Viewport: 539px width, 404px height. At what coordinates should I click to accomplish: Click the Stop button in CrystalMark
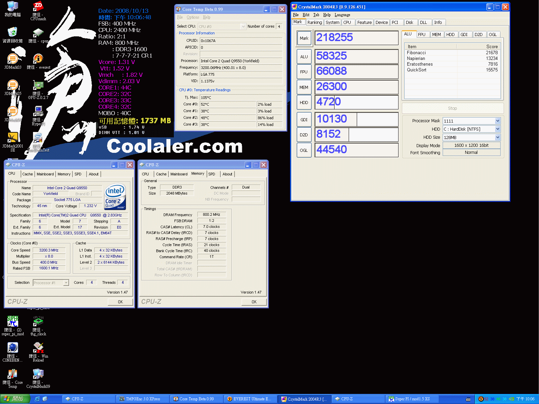[x=452, y=108]
